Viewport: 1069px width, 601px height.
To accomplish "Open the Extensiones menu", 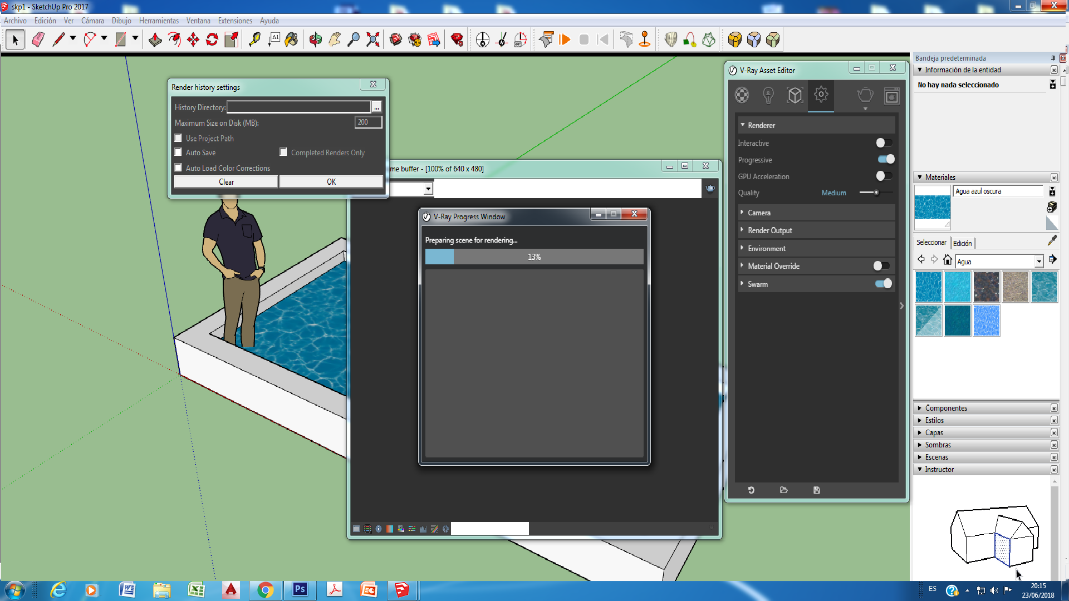I will 234,21.
